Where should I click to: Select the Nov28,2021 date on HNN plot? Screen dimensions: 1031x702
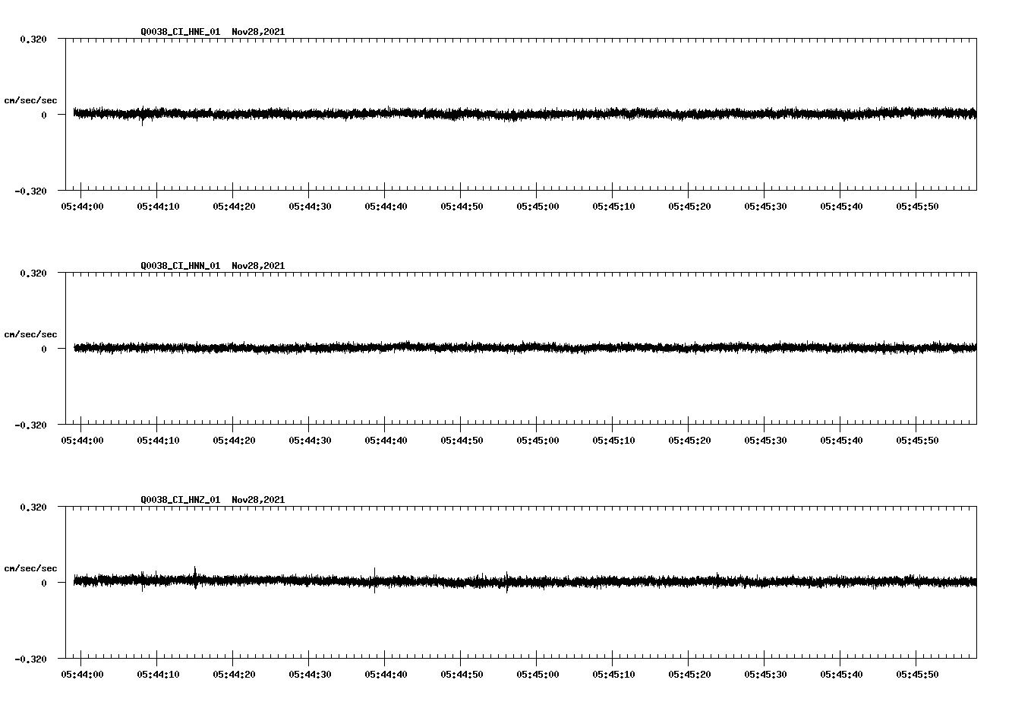(259, 266)
